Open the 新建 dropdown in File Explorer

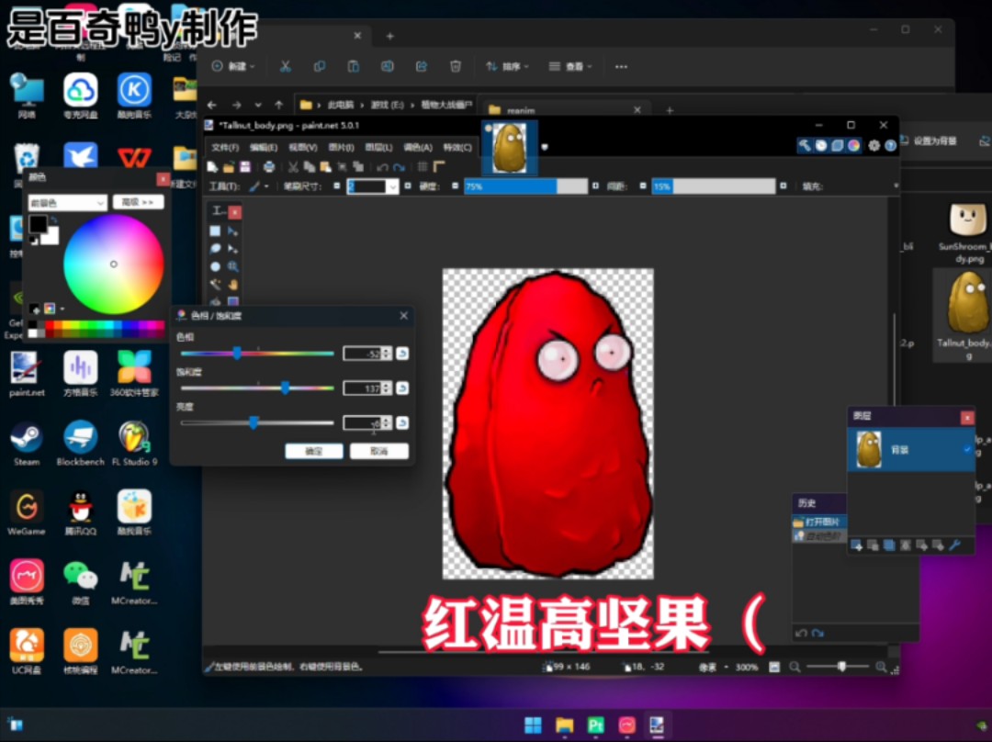pyautogui.click(x=233, y=66)
